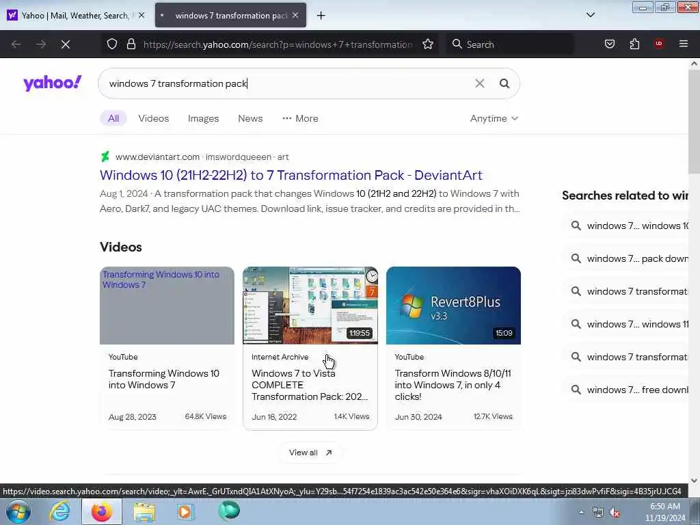The width and height of the screenshot is (700, 525).
Task: Click the Aug 28, 2023 video date
Action: [x=133, y=416]
